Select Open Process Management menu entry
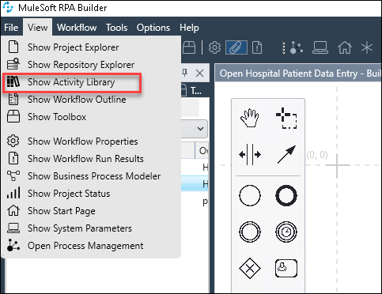 point(91,246)
